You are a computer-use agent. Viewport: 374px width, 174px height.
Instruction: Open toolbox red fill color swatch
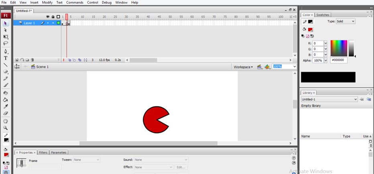[6, 155]
